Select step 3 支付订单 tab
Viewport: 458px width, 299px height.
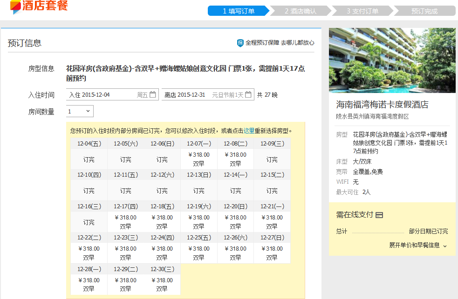click(x=362, y=11)
